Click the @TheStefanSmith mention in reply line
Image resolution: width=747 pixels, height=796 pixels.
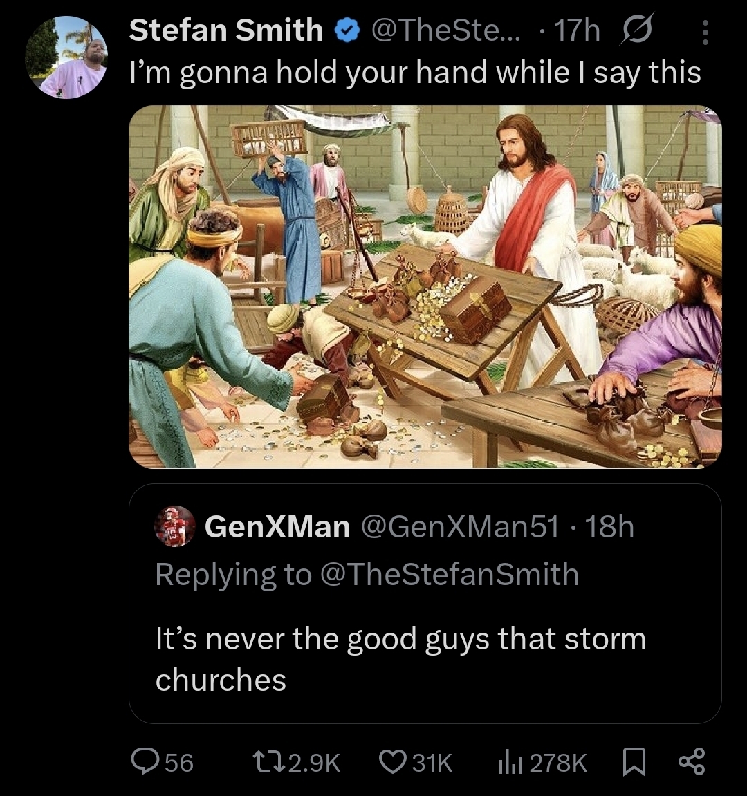[x=449, y=574]
